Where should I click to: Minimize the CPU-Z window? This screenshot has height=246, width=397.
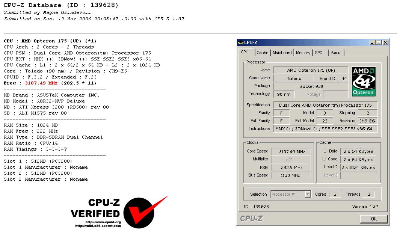pos(372,42)
